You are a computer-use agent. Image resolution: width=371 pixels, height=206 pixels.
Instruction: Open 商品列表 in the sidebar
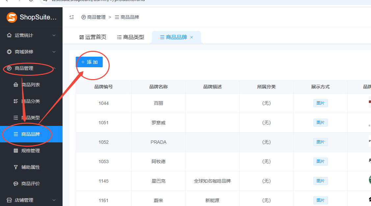(x=31, y=85)
